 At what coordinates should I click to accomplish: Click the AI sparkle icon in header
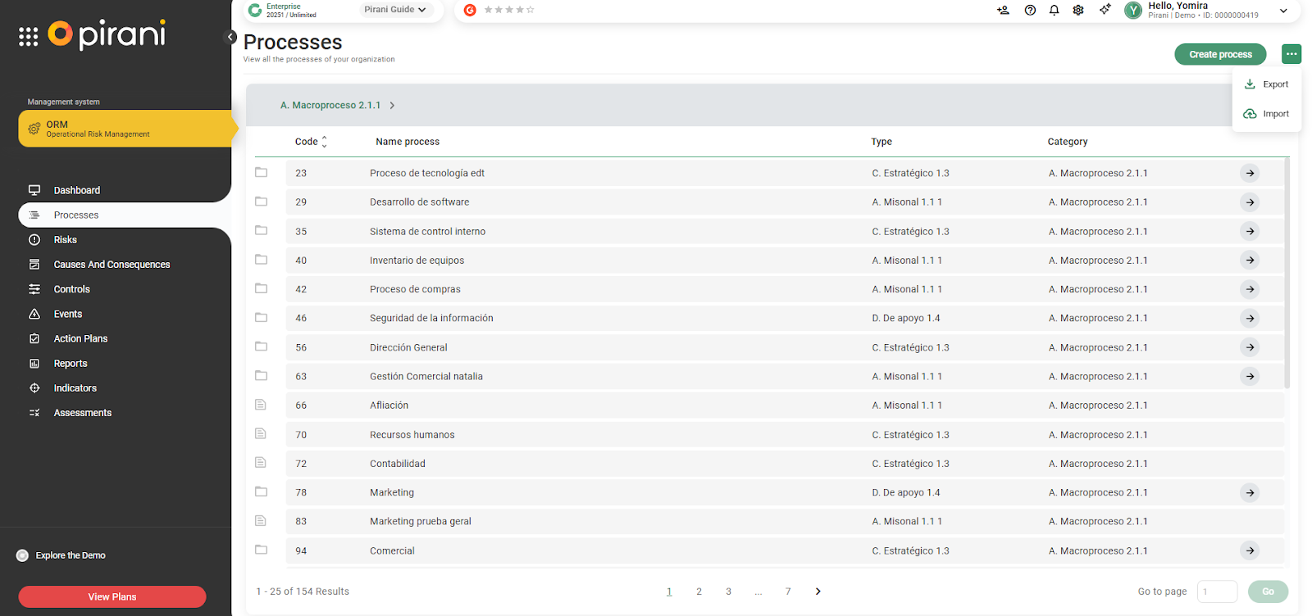click(x=1105, y=10)
